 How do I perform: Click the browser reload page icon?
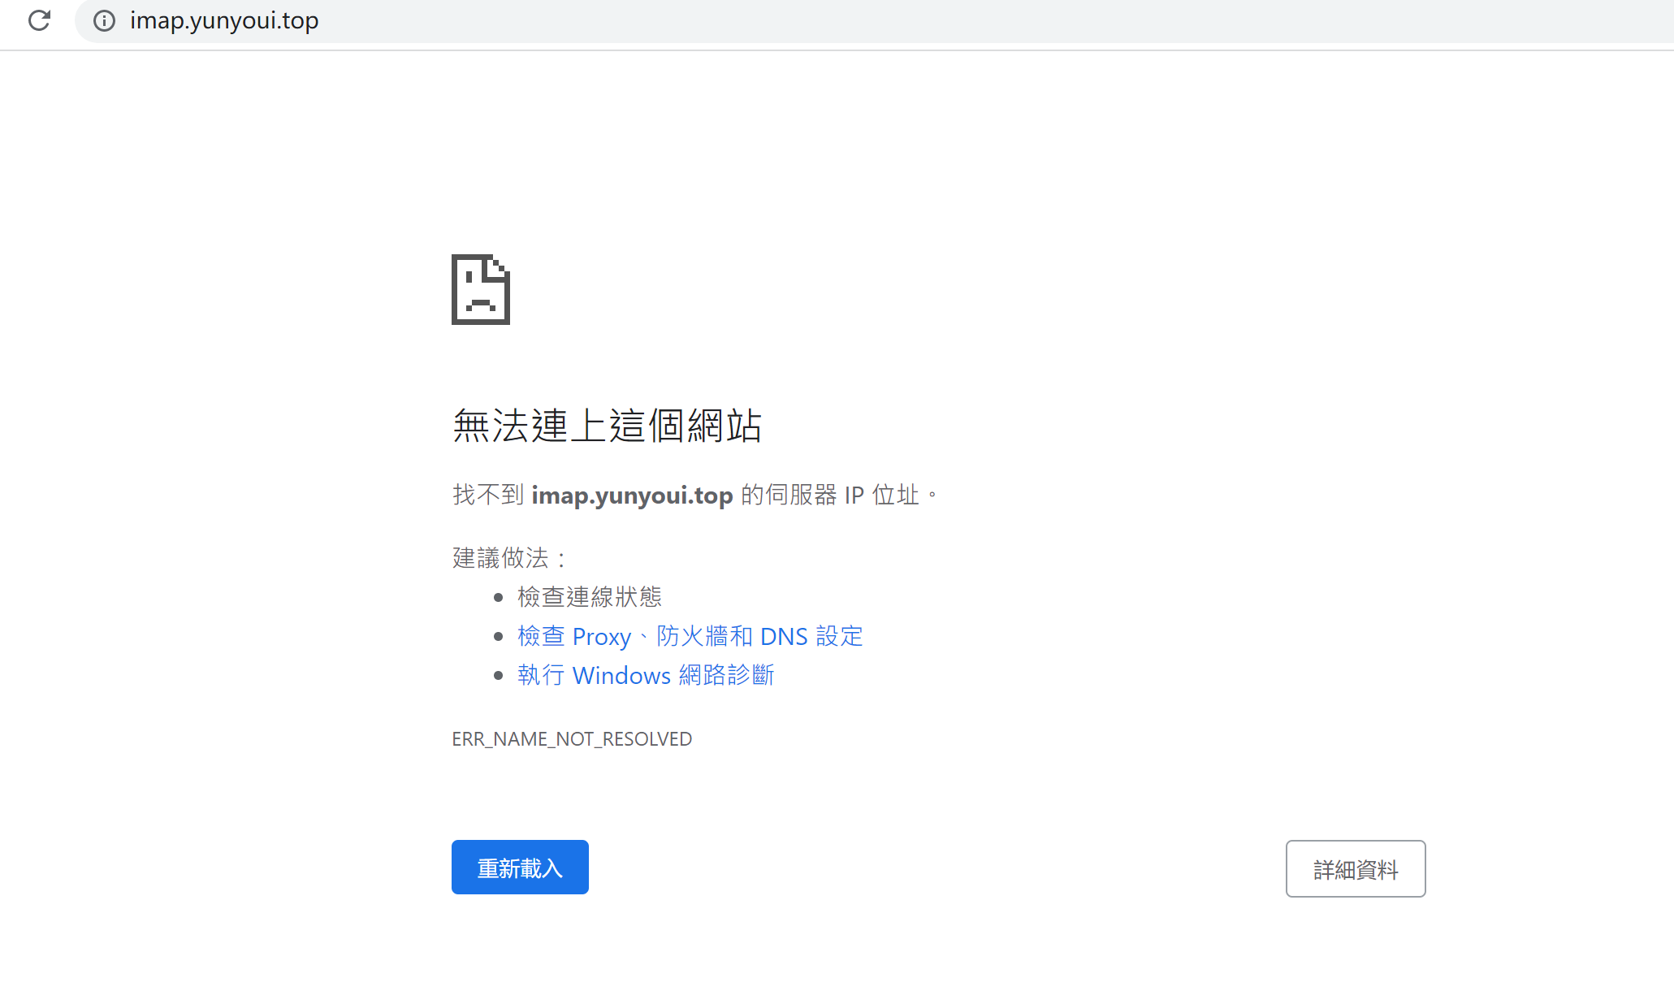[39, 20]
